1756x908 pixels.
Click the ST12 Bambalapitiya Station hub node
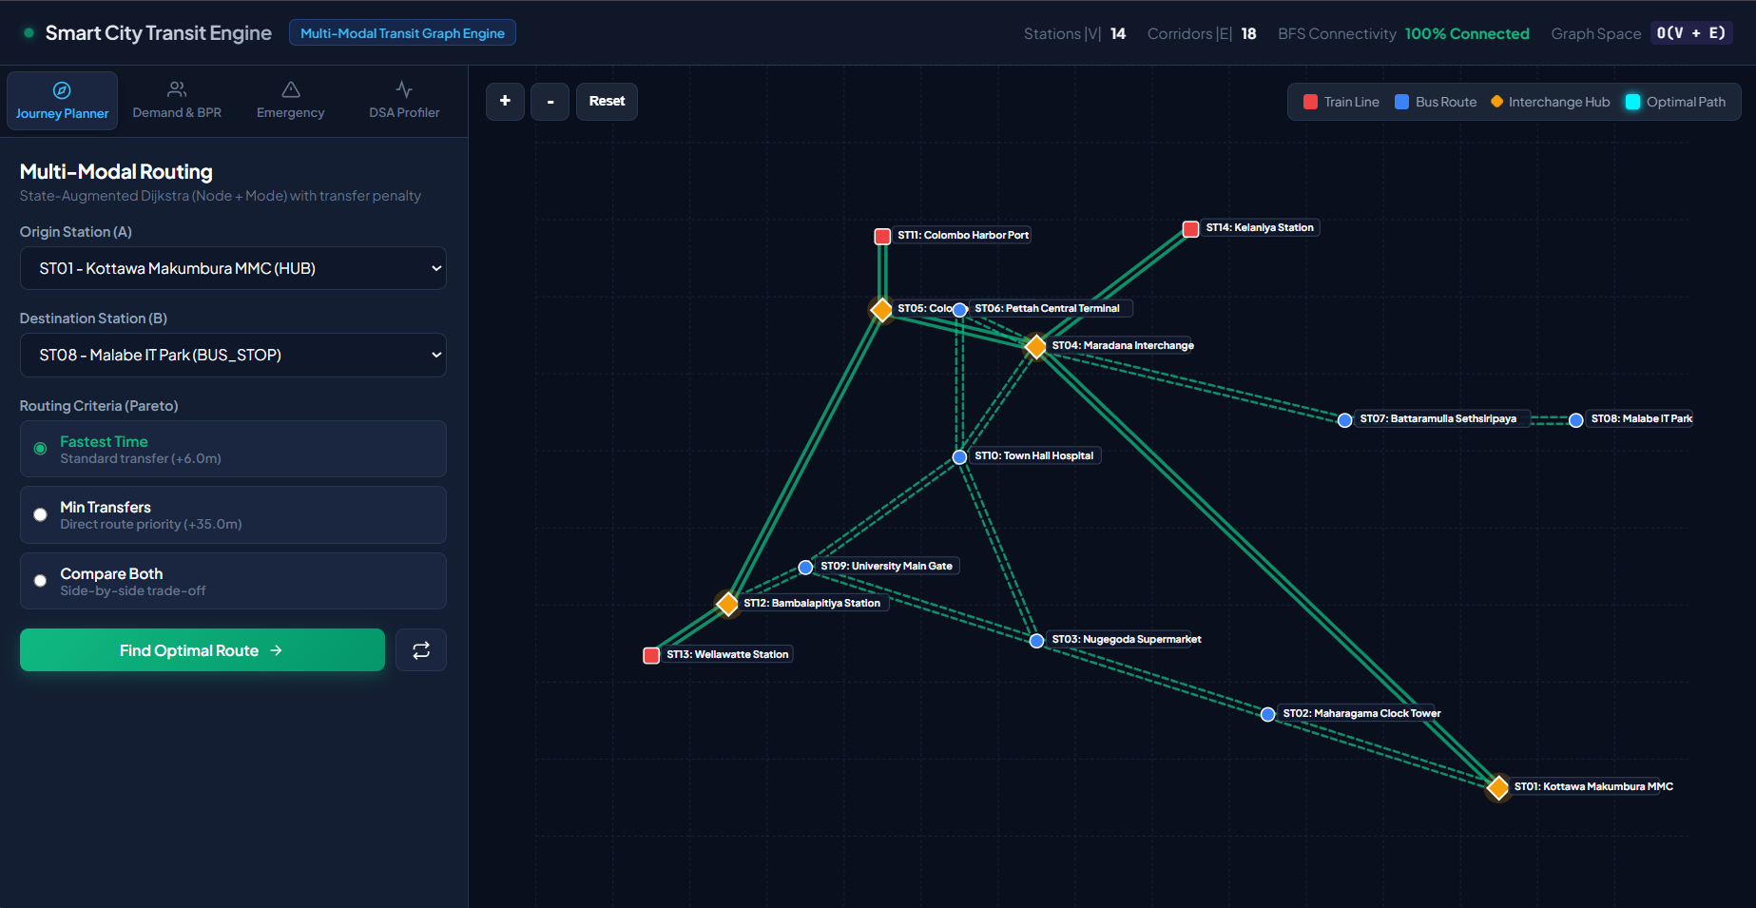728,604
